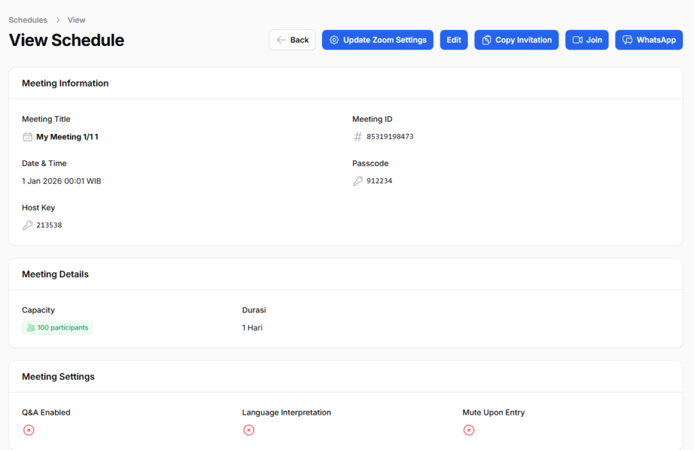Open the Schedules breadcrumb link
694x450 pixels.
[x=28, y=20]
